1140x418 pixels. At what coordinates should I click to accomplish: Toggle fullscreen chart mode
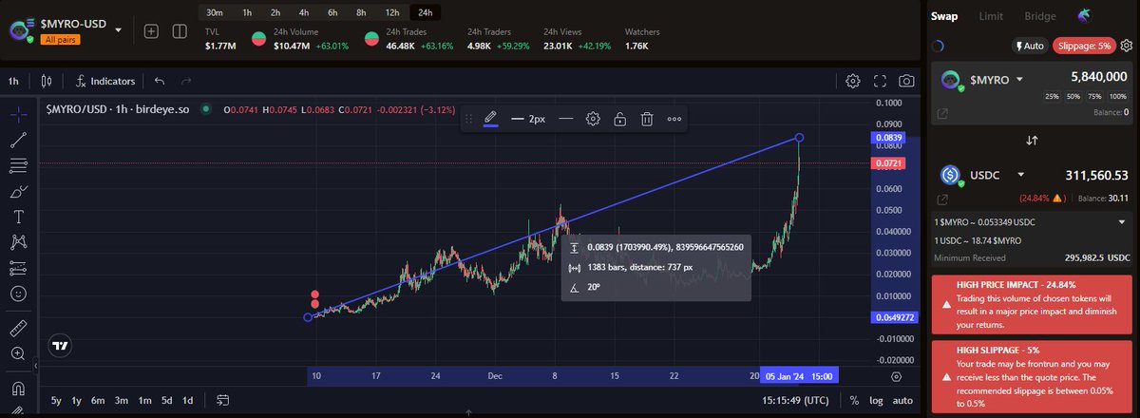point(880,82)
